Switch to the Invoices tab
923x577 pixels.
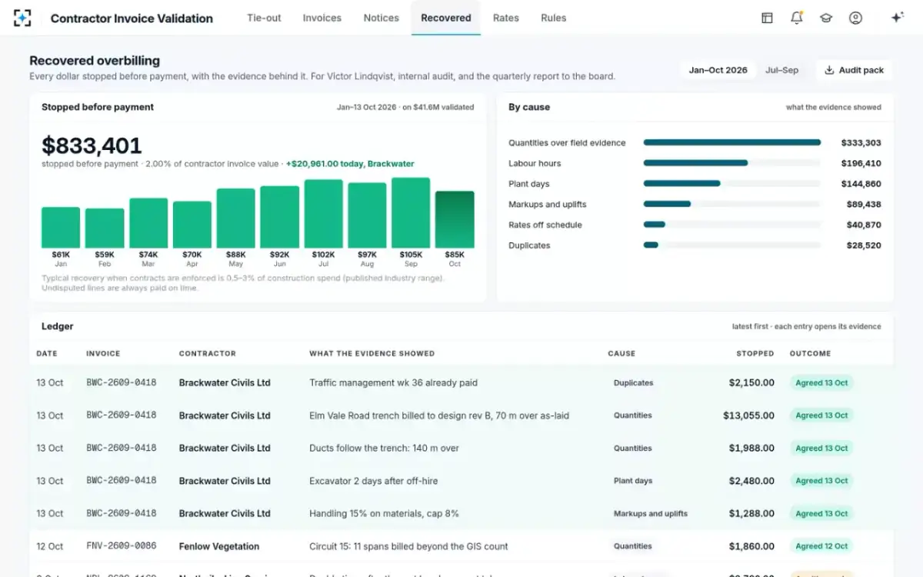click(x=322, y=18)
